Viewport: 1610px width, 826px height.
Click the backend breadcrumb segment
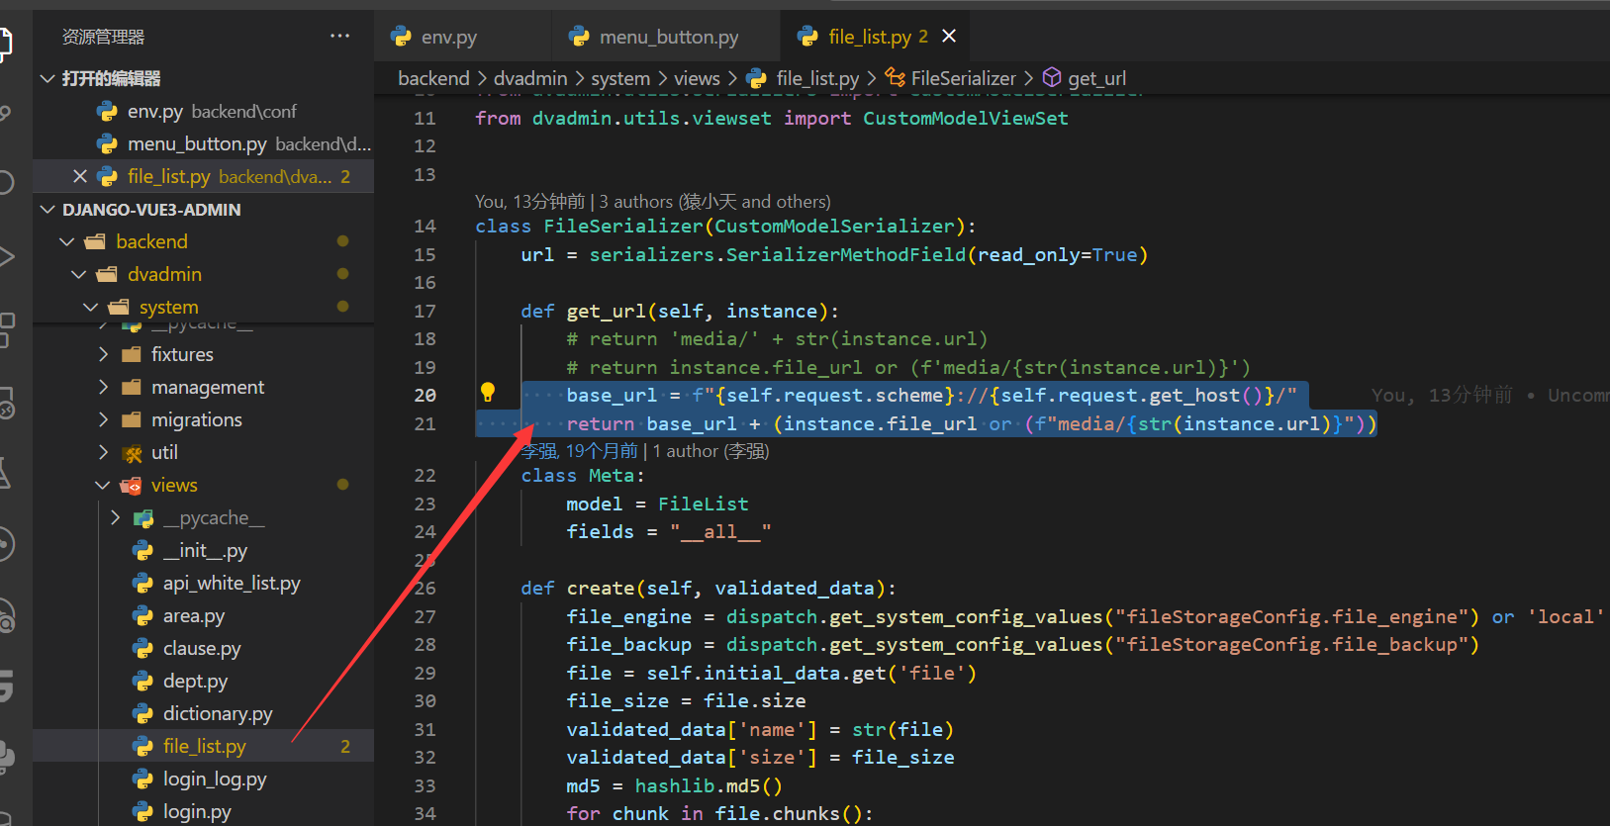click(x=433, y=78)
